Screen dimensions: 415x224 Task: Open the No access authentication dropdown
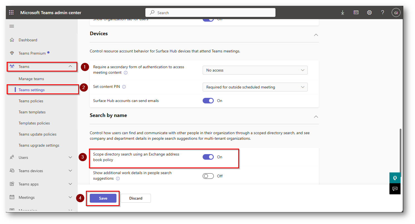point(255,70)
